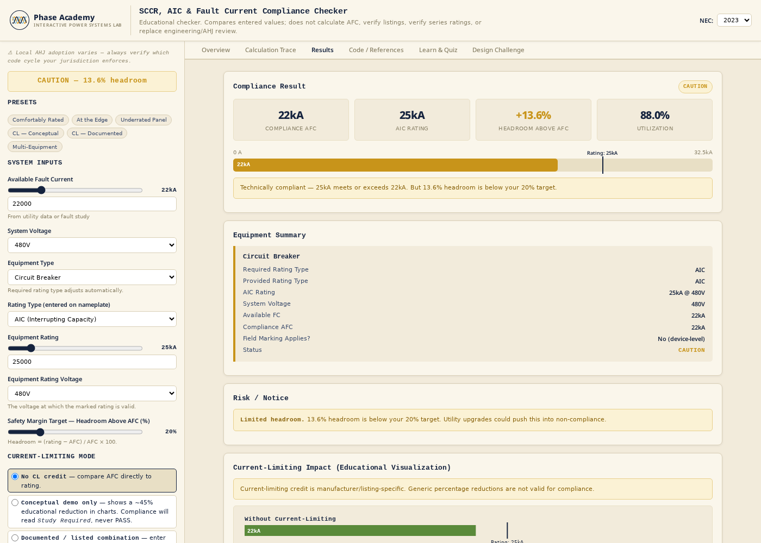Click the 'Status' row showing CAUTION
This screenshot has height=543, width=761.
pos(473,350)
